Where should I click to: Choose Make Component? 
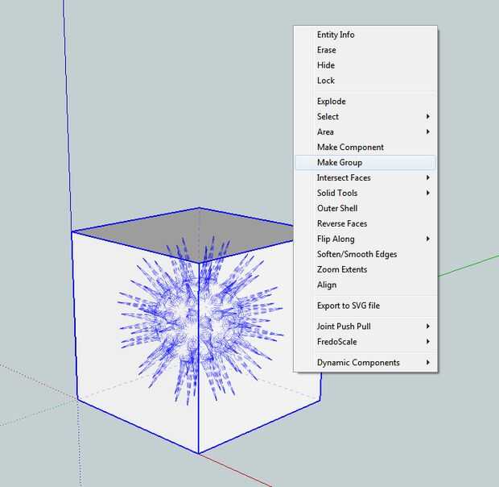coord(365,148)
